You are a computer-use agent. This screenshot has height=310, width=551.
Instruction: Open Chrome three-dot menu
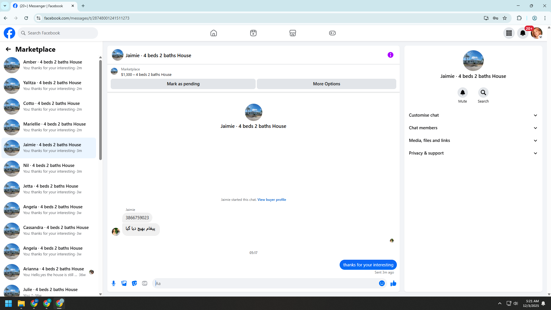coord(545,18)
